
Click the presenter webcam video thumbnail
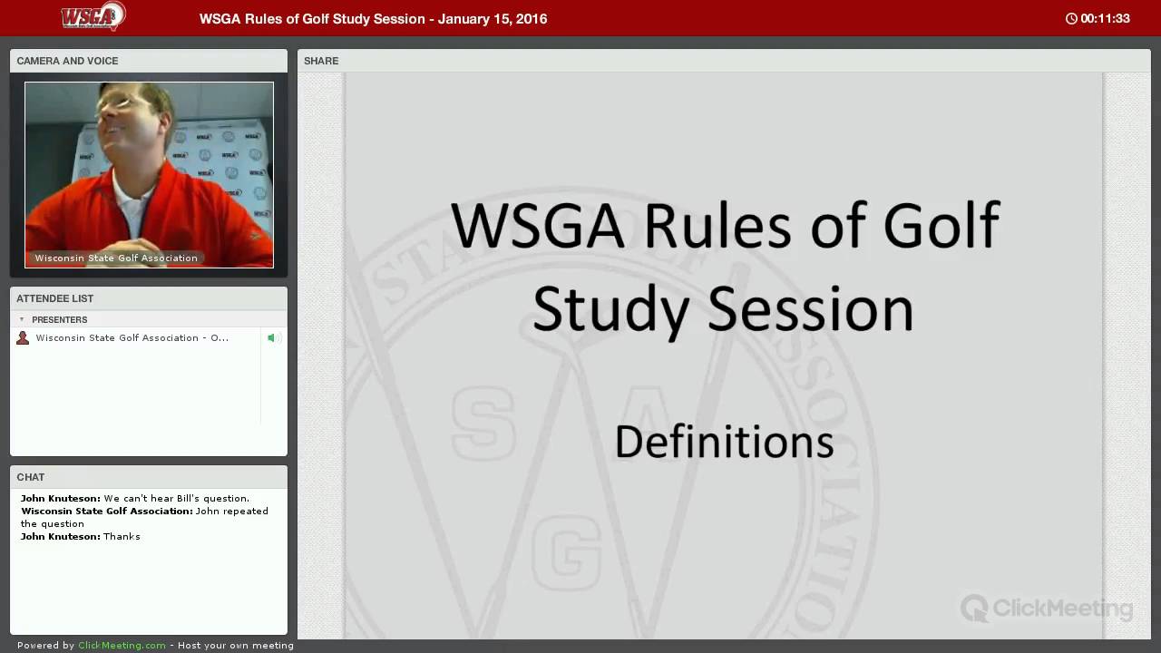(x=149, y=175)
